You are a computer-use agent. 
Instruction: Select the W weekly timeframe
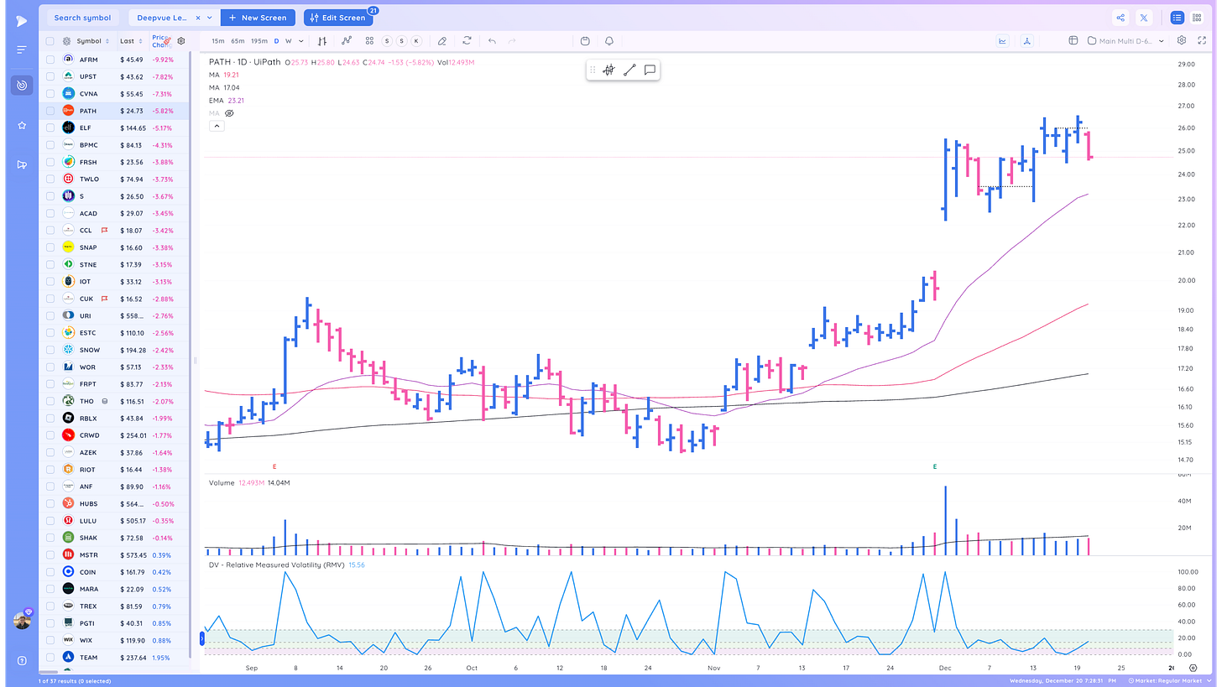pos(288,40)
